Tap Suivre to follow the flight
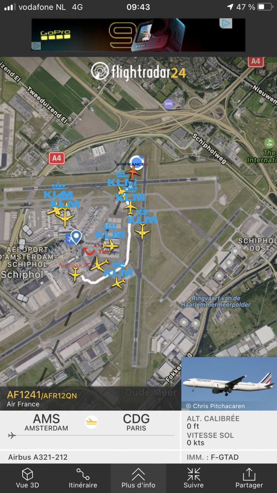This screenshot has height=493, width=277. click(194, 478)
